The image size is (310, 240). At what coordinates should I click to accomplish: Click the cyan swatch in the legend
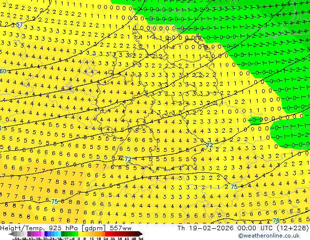(x=59, y=234)
